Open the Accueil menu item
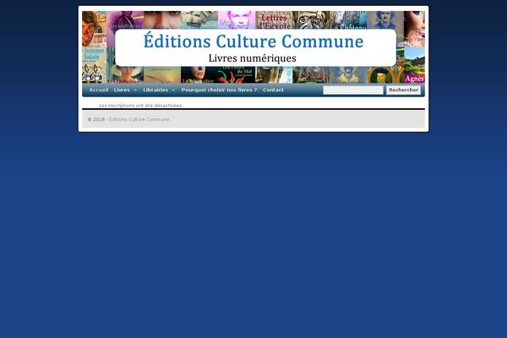This screenshot has width=507, height=338. [x=99, y=90]
